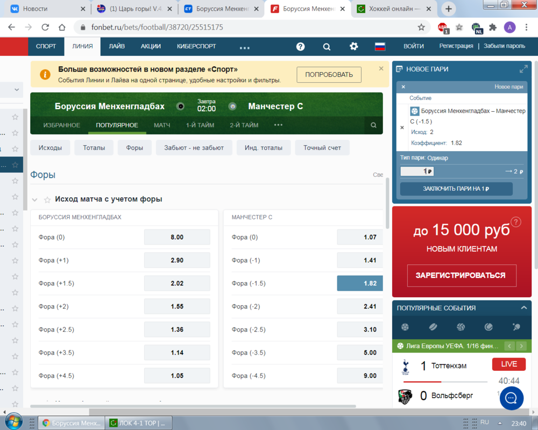Click ABP adblock extension icon

pos(443,28)
